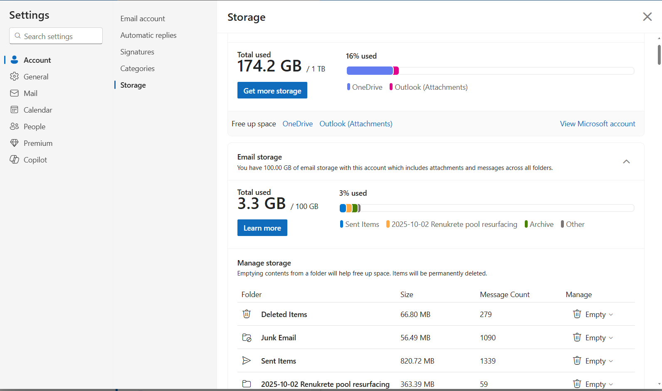Screen dimensions: 662x391
Task: Click the OneDrive legend color marker
Action: click(348, 87)
